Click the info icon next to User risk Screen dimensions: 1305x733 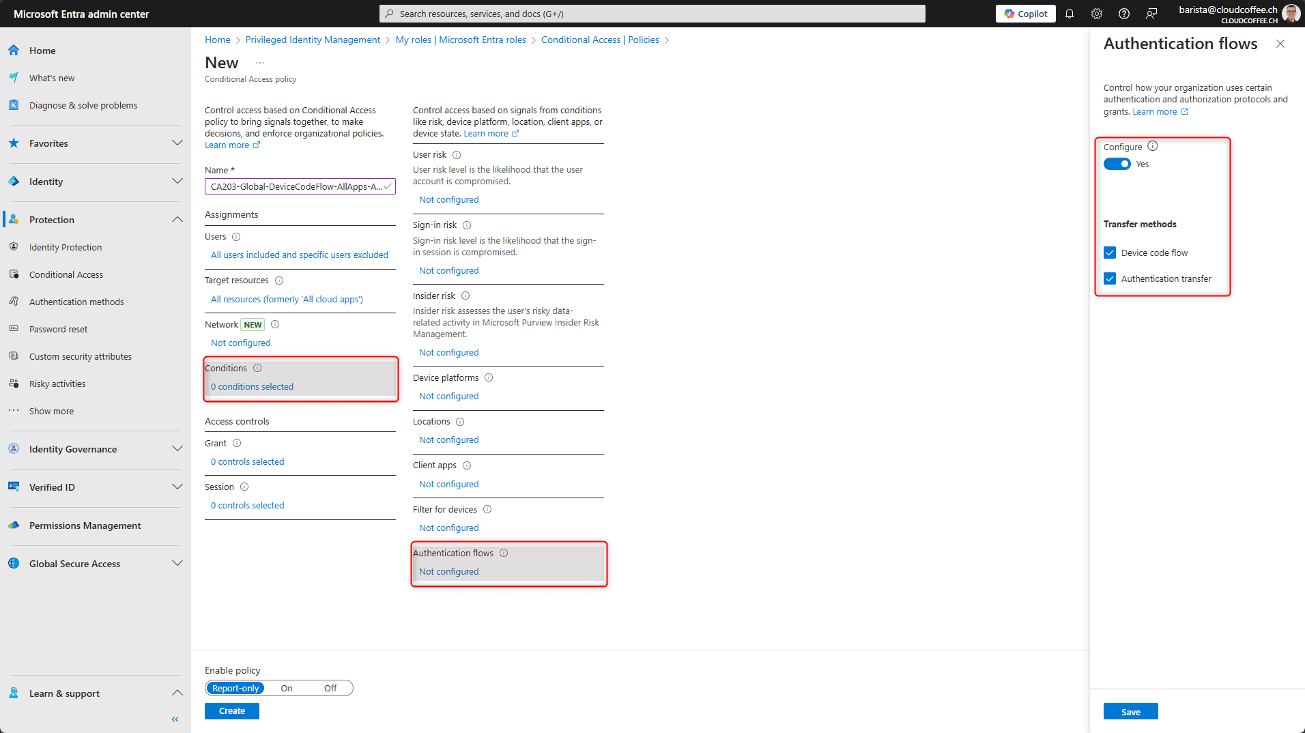[x=457, y=155]
